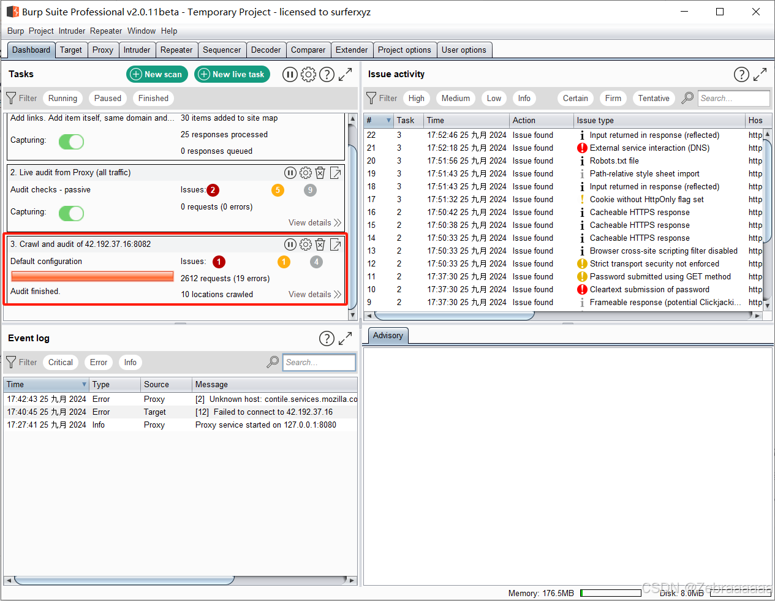Viewport: 775px width, 601px height.
Task: Sort event log by Time column
Action: 47,384
